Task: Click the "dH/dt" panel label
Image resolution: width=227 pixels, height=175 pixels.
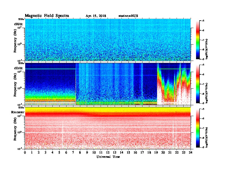Action: [x=18, y=24]
